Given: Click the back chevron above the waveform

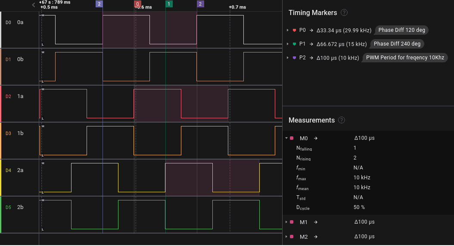Looking at the screenshot, I should [34, 5].
